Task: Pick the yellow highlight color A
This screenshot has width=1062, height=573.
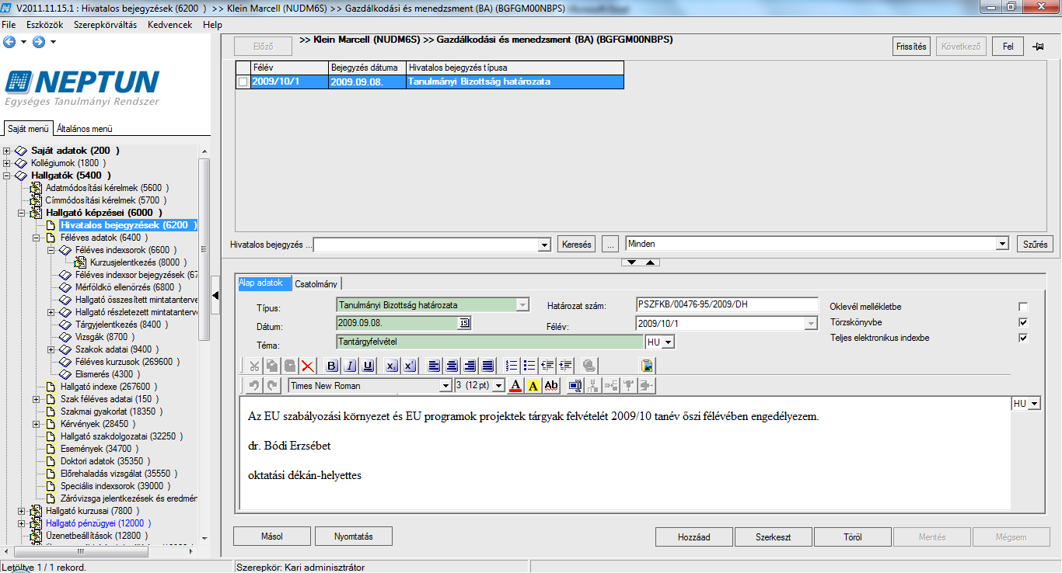Action: click(x=533, y=385)
